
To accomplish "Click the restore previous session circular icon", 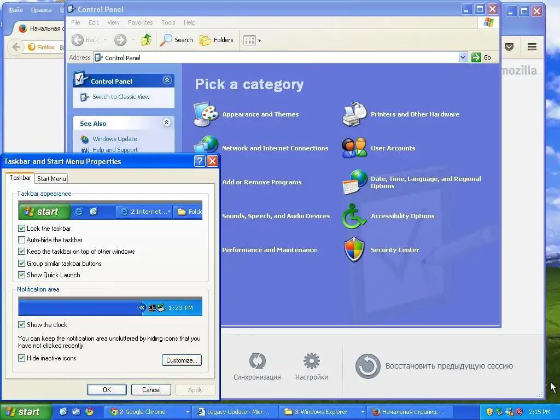I will [x=368, y=366].
